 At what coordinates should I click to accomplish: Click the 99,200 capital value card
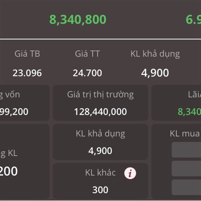pos(24,103)
